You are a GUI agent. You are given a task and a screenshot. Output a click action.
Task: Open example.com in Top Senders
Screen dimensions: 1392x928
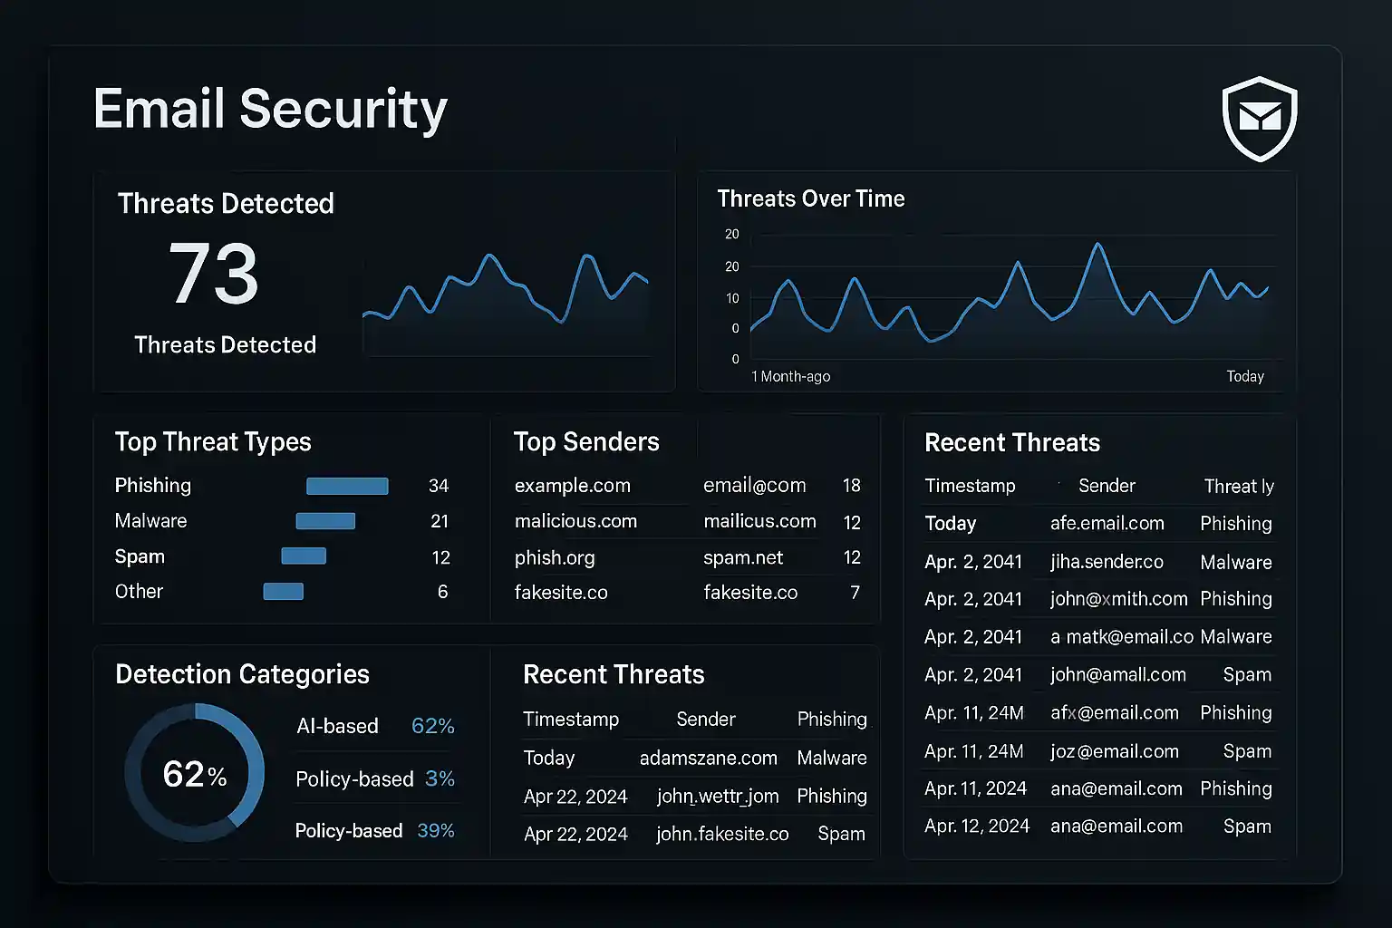tap(573, 486)
